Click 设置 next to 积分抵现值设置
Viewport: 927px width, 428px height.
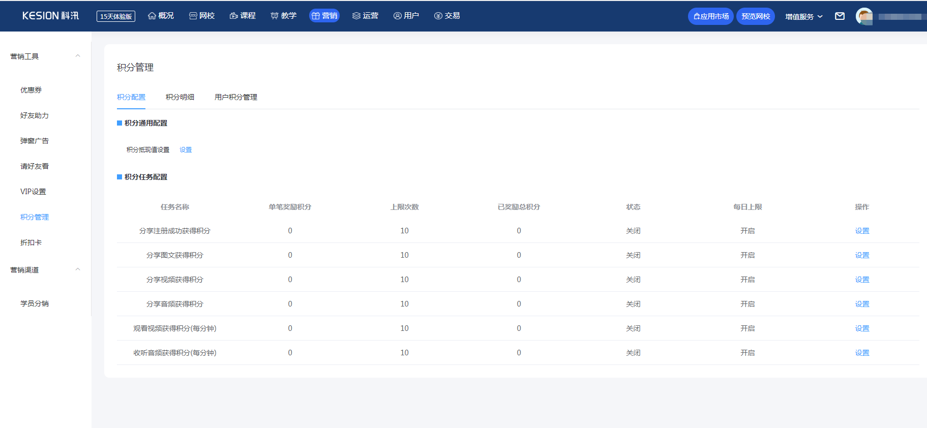click(186, 150)
